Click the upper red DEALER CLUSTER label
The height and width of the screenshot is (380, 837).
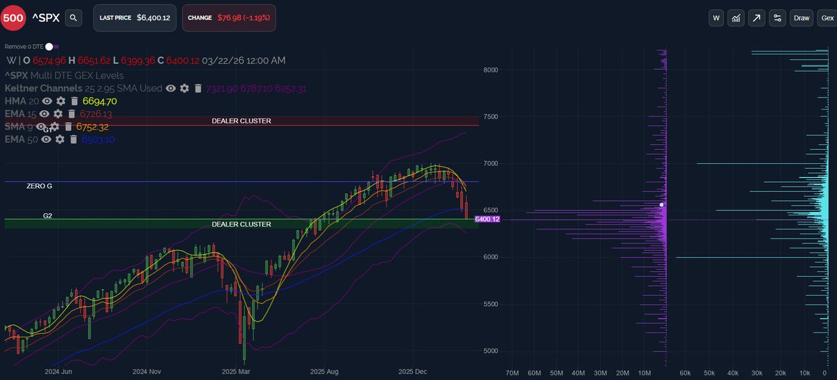tap(241, 121)
